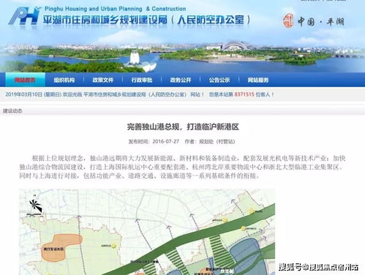Go to the 行政审批 section
The width and height of the screenshot is (365, 275).
coord(142,80)
